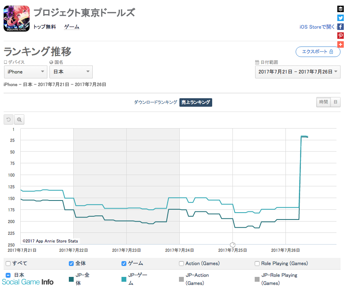Uncheck the 全体 checkbox
This screenshot has height=287, width=345.
coord(71,263)
